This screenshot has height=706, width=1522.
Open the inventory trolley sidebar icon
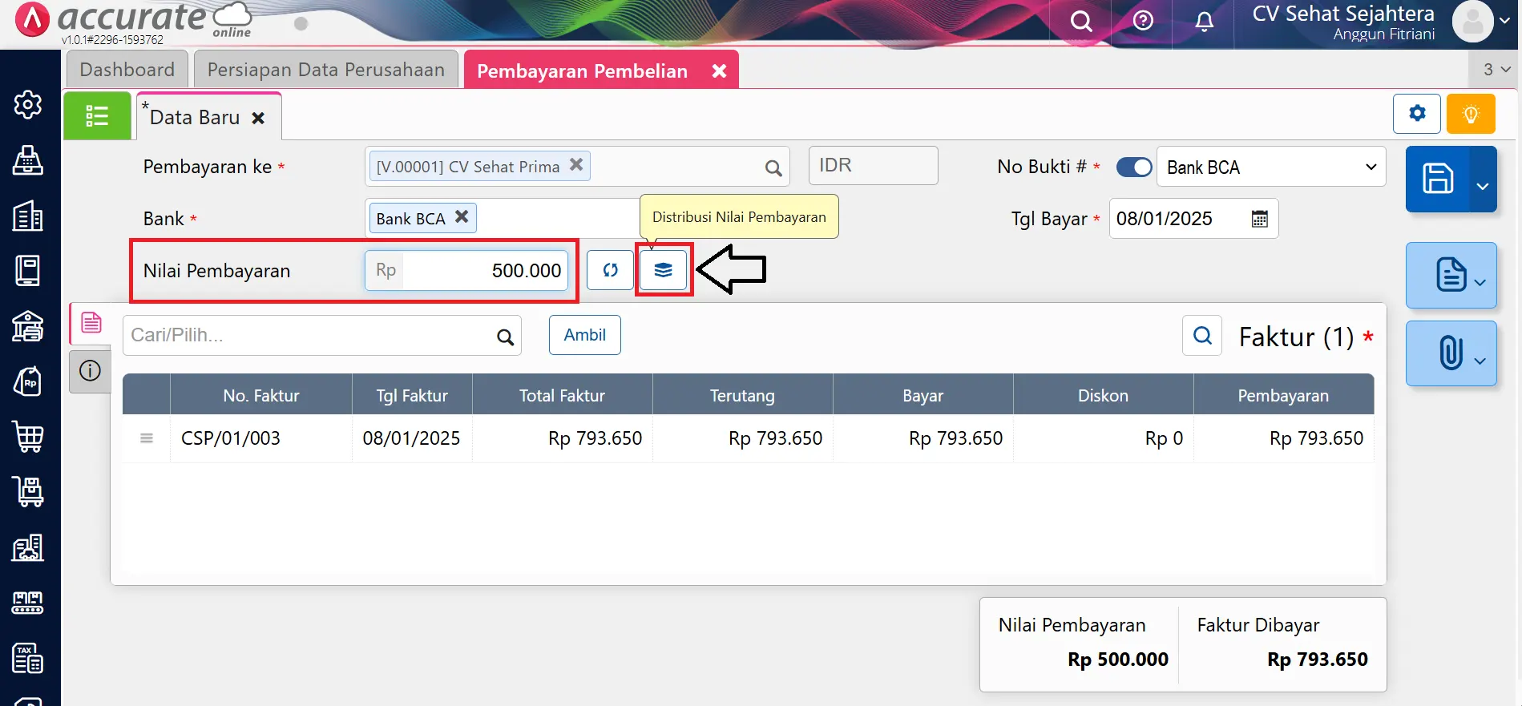point(28,492)
